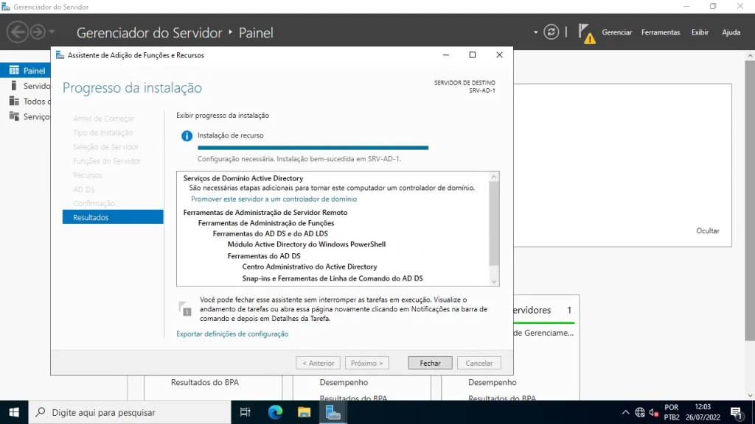Click the back navigation arrow button
The height and width of the screenshot is (424, 755).
point(18,32)
